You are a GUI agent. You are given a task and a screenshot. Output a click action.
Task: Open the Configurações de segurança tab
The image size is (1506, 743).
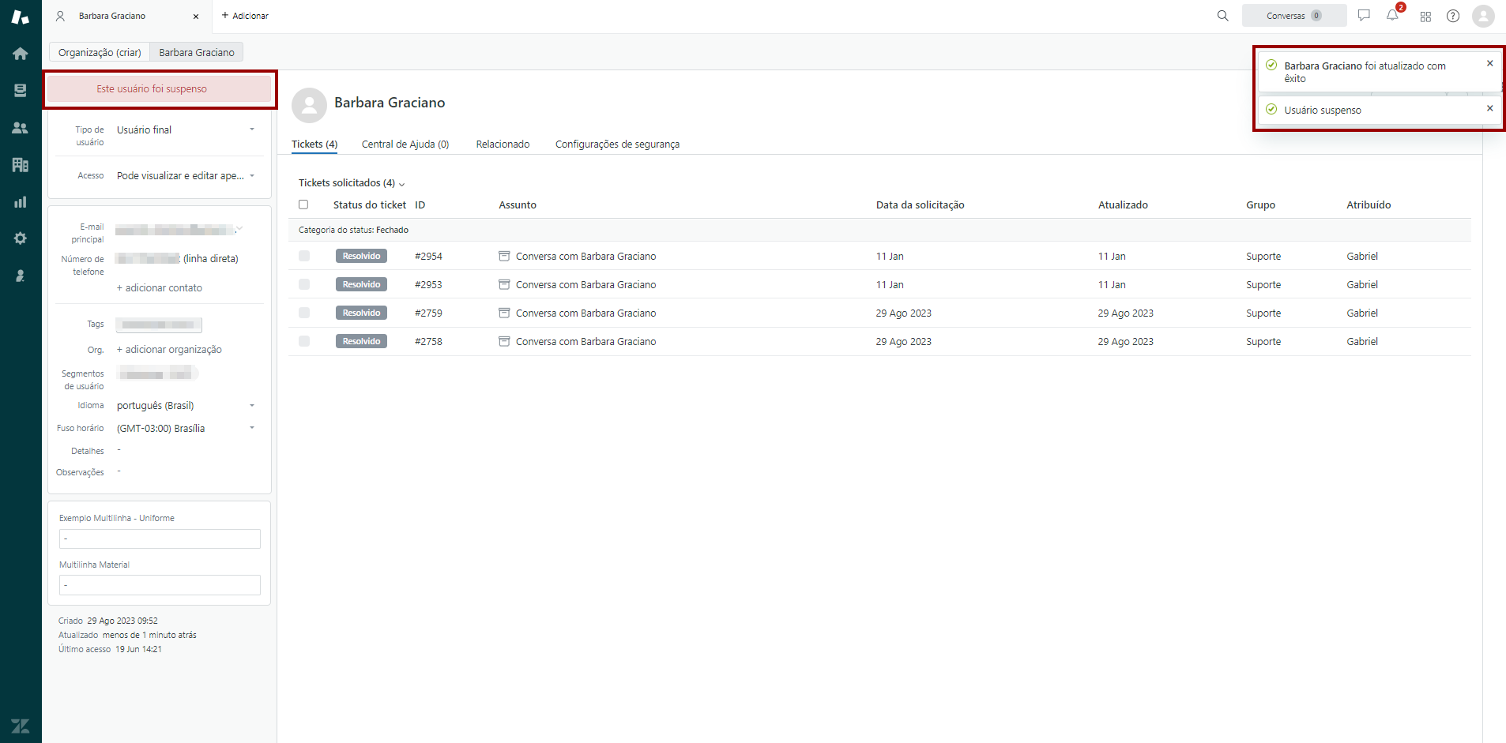click(617, 144)
